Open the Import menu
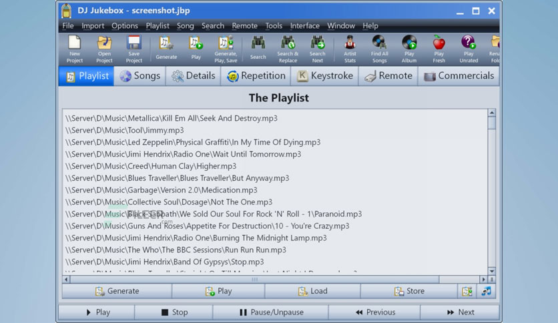 click(93, 26)
